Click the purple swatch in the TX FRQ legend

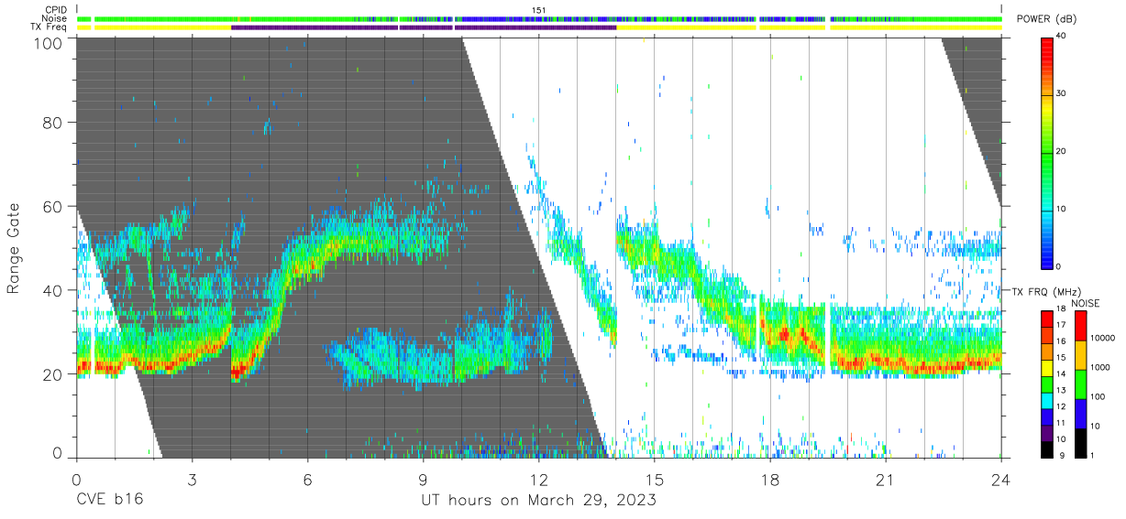click(x=1047, y=432)
